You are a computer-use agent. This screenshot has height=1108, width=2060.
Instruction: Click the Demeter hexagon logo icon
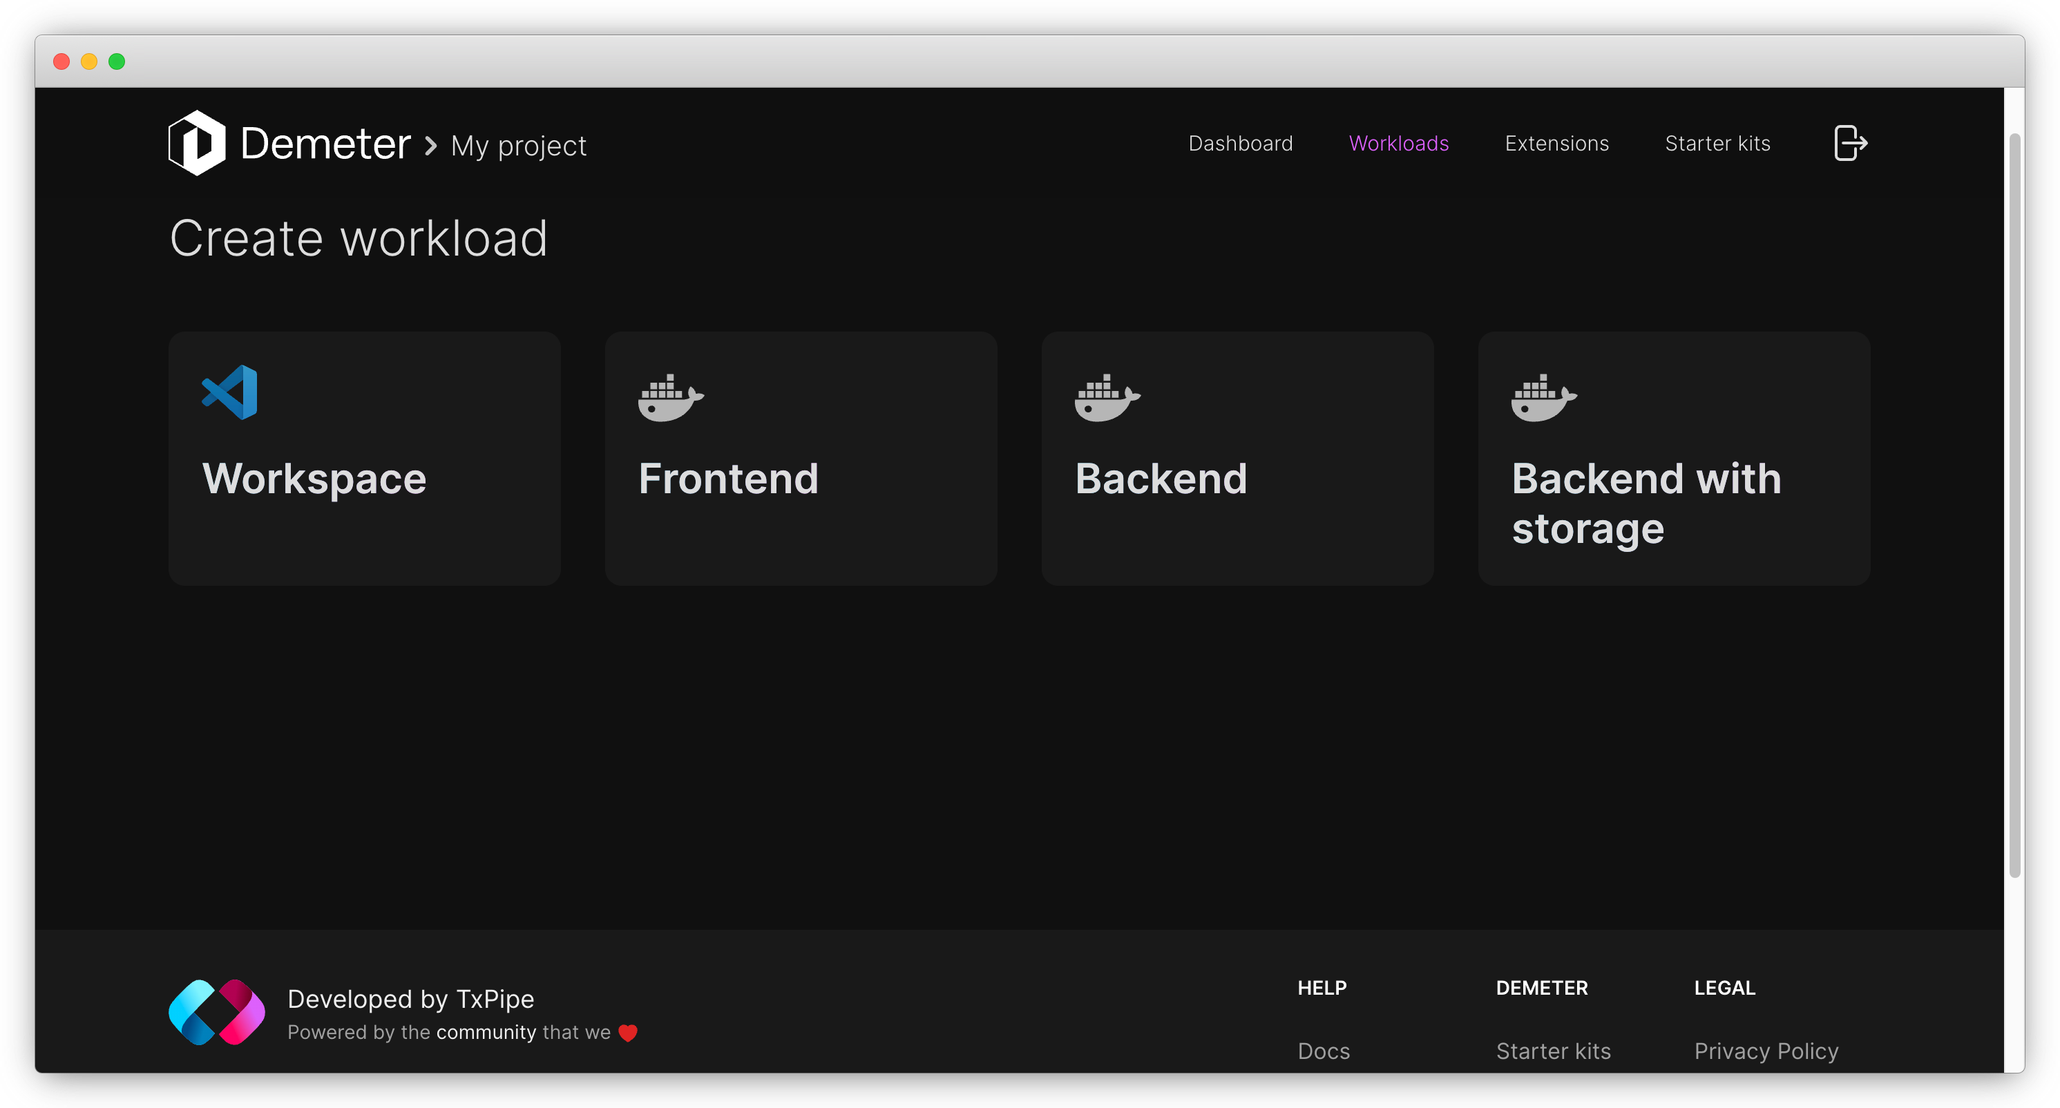197,143
